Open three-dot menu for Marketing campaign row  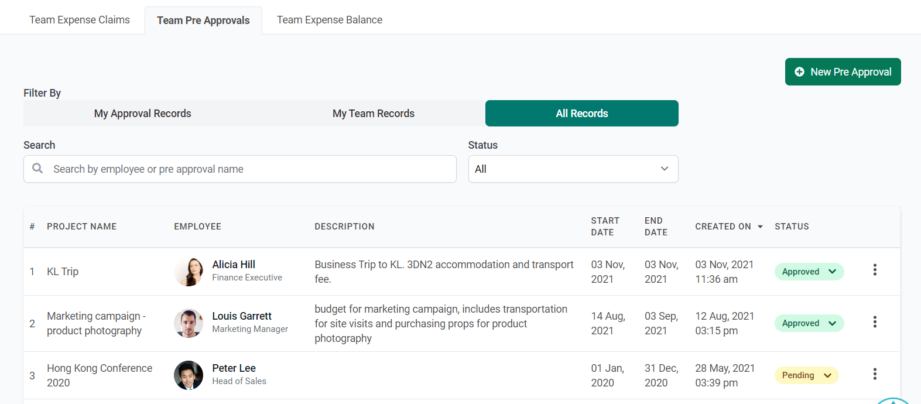tap(875, 321)
